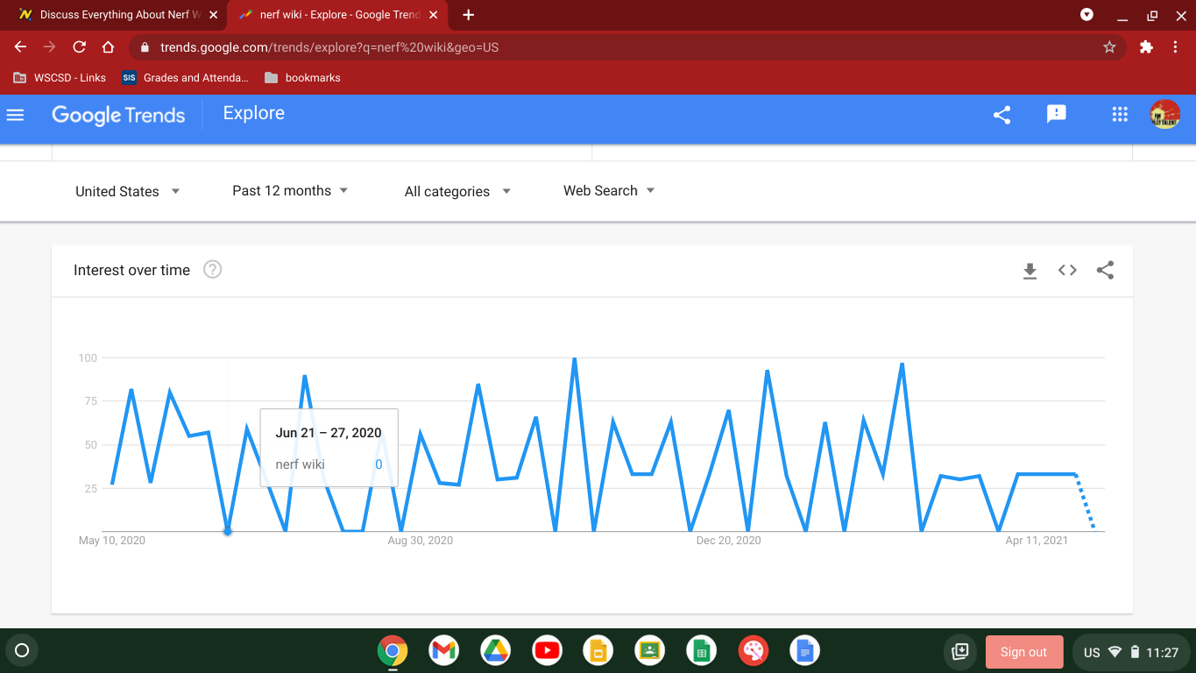The image size is (1196, 673).
Task: Open the ChromeOS launcher
Action: click(x=23, y=650)
